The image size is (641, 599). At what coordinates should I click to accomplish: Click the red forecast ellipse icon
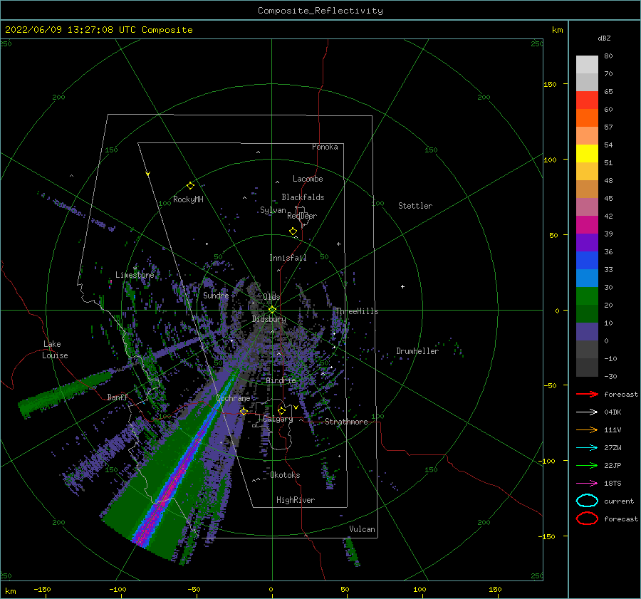[587, 519]
